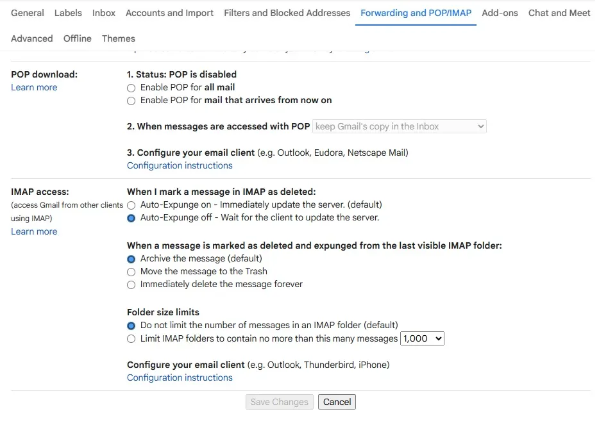Open the IMAP folder size limit dropdown
The width and height of the screenshot is (599, 423).
pyautogui.click(x=422, y=338)
